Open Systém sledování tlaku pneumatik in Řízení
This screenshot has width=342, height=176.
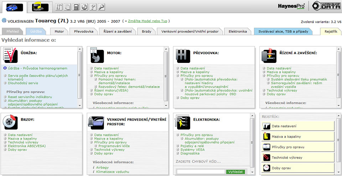[299, 79]
